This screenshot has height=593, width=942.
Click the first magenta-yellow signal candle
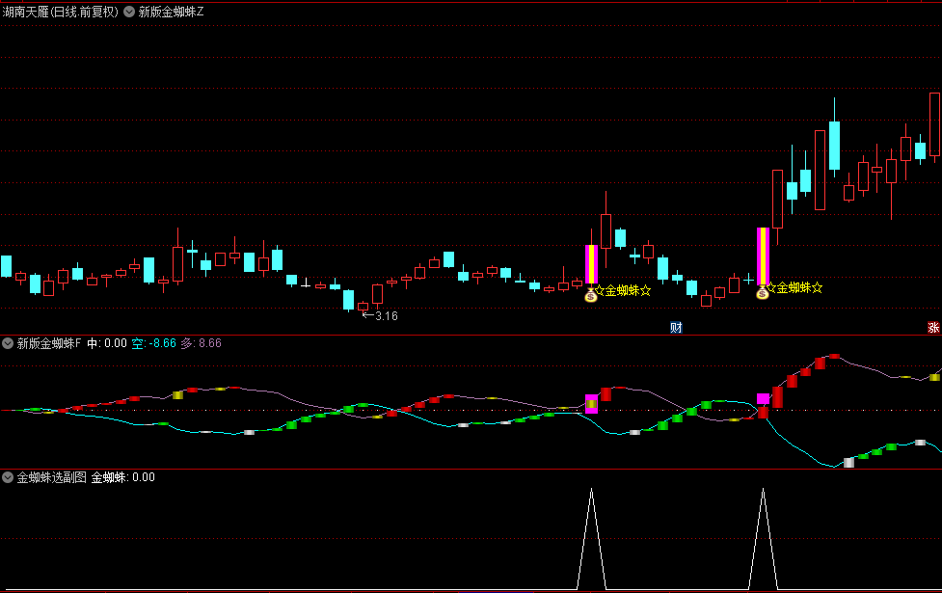tap(591, 264)
